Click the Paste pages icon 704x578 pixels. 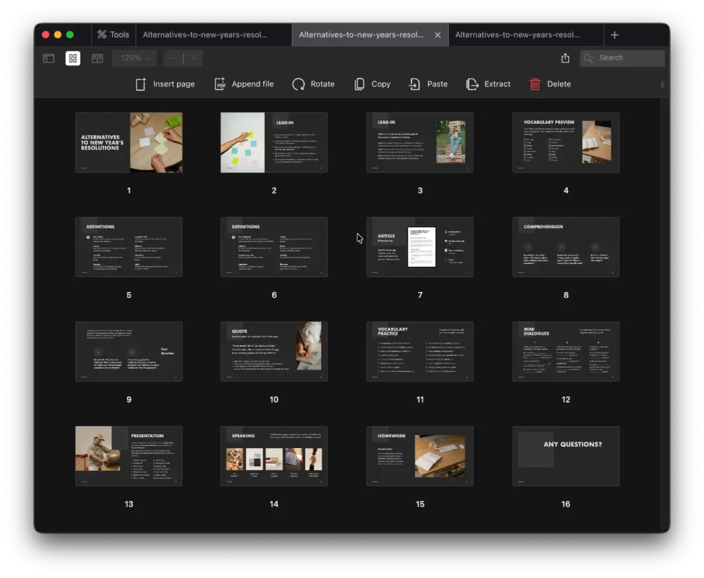415,84
